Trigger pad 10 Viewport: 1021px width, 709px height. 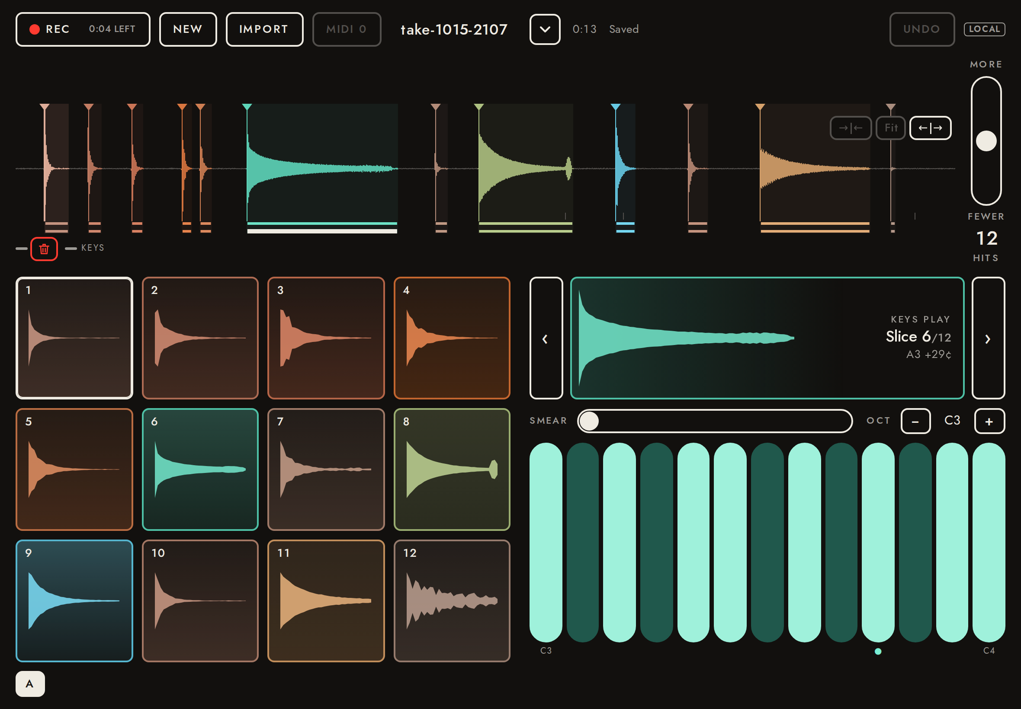click(x=200, y=601)
